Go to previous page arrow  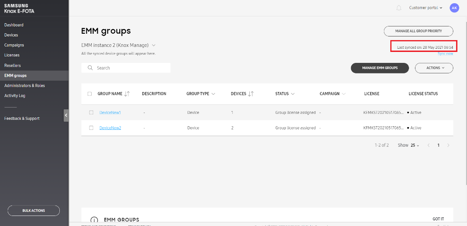click(429, 145)
